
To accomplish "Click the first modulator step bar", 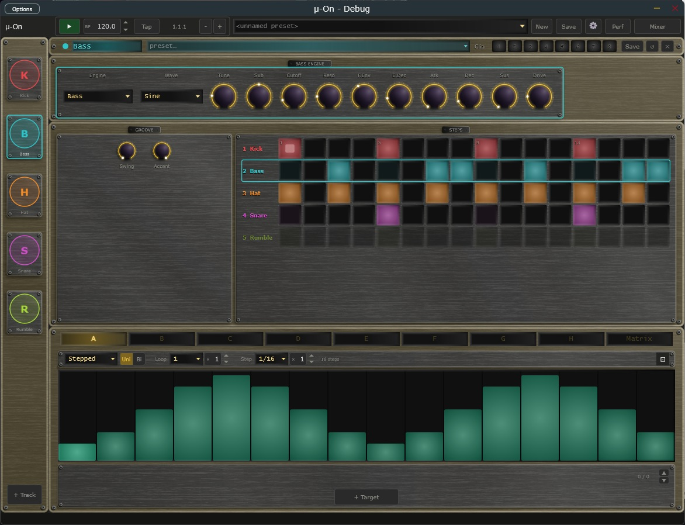I will coord(77,452).
